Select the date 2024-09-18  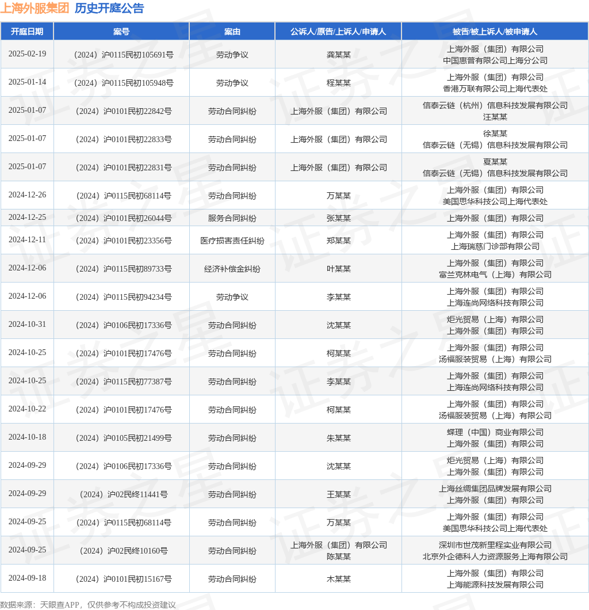27,578
